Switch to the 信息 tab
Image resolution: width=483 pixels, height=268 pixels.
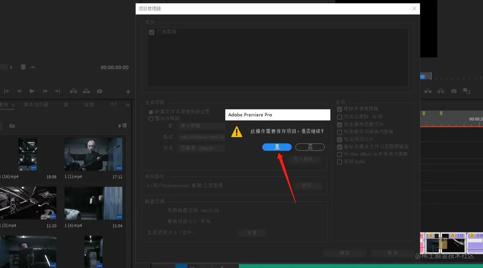coord(89,105)
